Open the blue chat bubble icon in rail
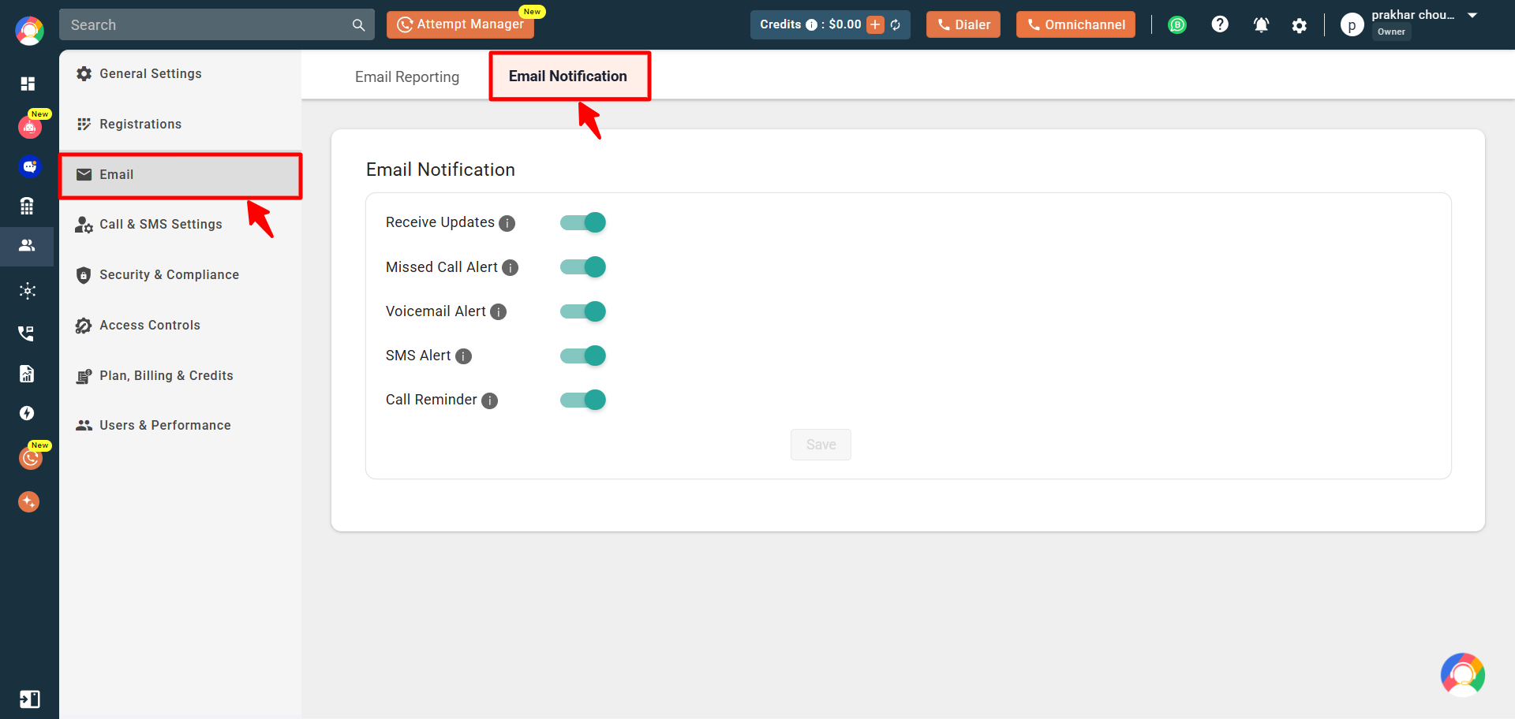 [x=29, y=166]
